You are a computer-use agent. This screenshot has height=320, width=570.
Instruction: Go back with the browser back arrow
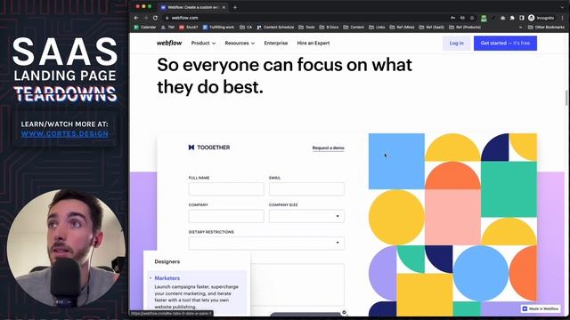coord(136,18)
